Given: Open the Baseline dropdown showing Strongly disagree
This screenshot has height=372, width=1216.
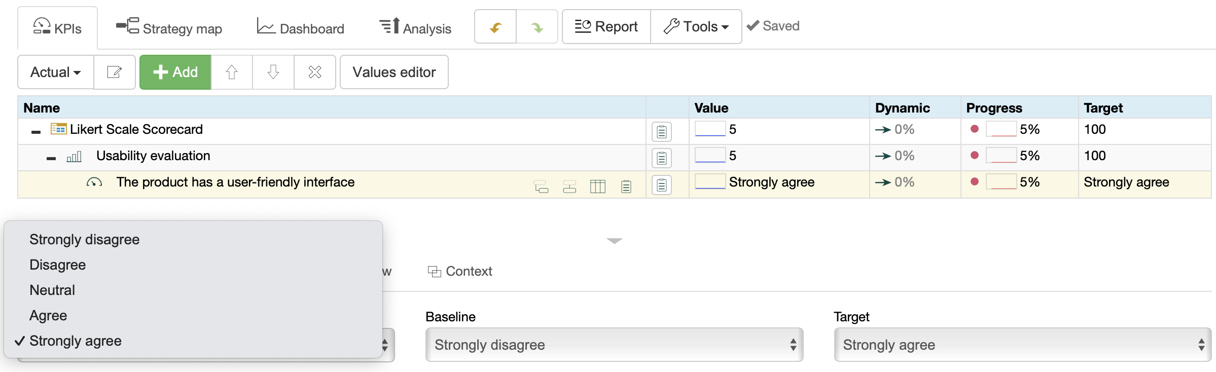Looking at the screenshot, I should [x=614, y=345].
